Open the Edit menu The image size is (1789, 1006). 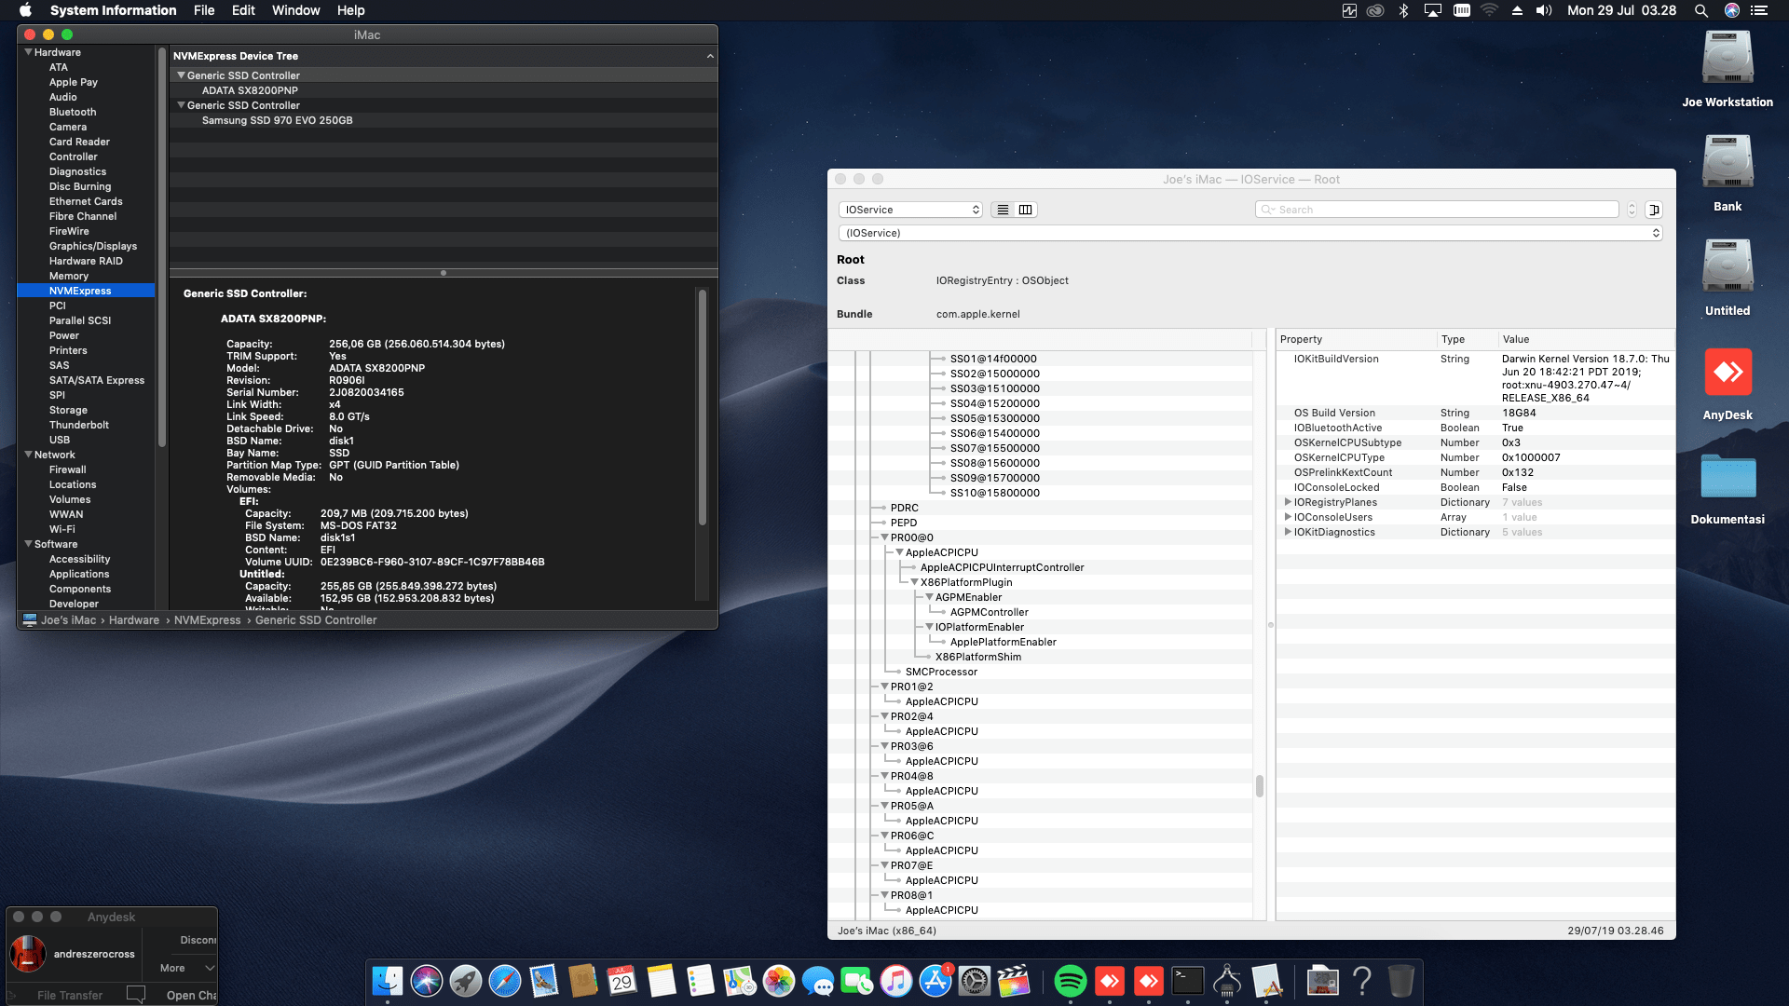[x=243, y=10]
